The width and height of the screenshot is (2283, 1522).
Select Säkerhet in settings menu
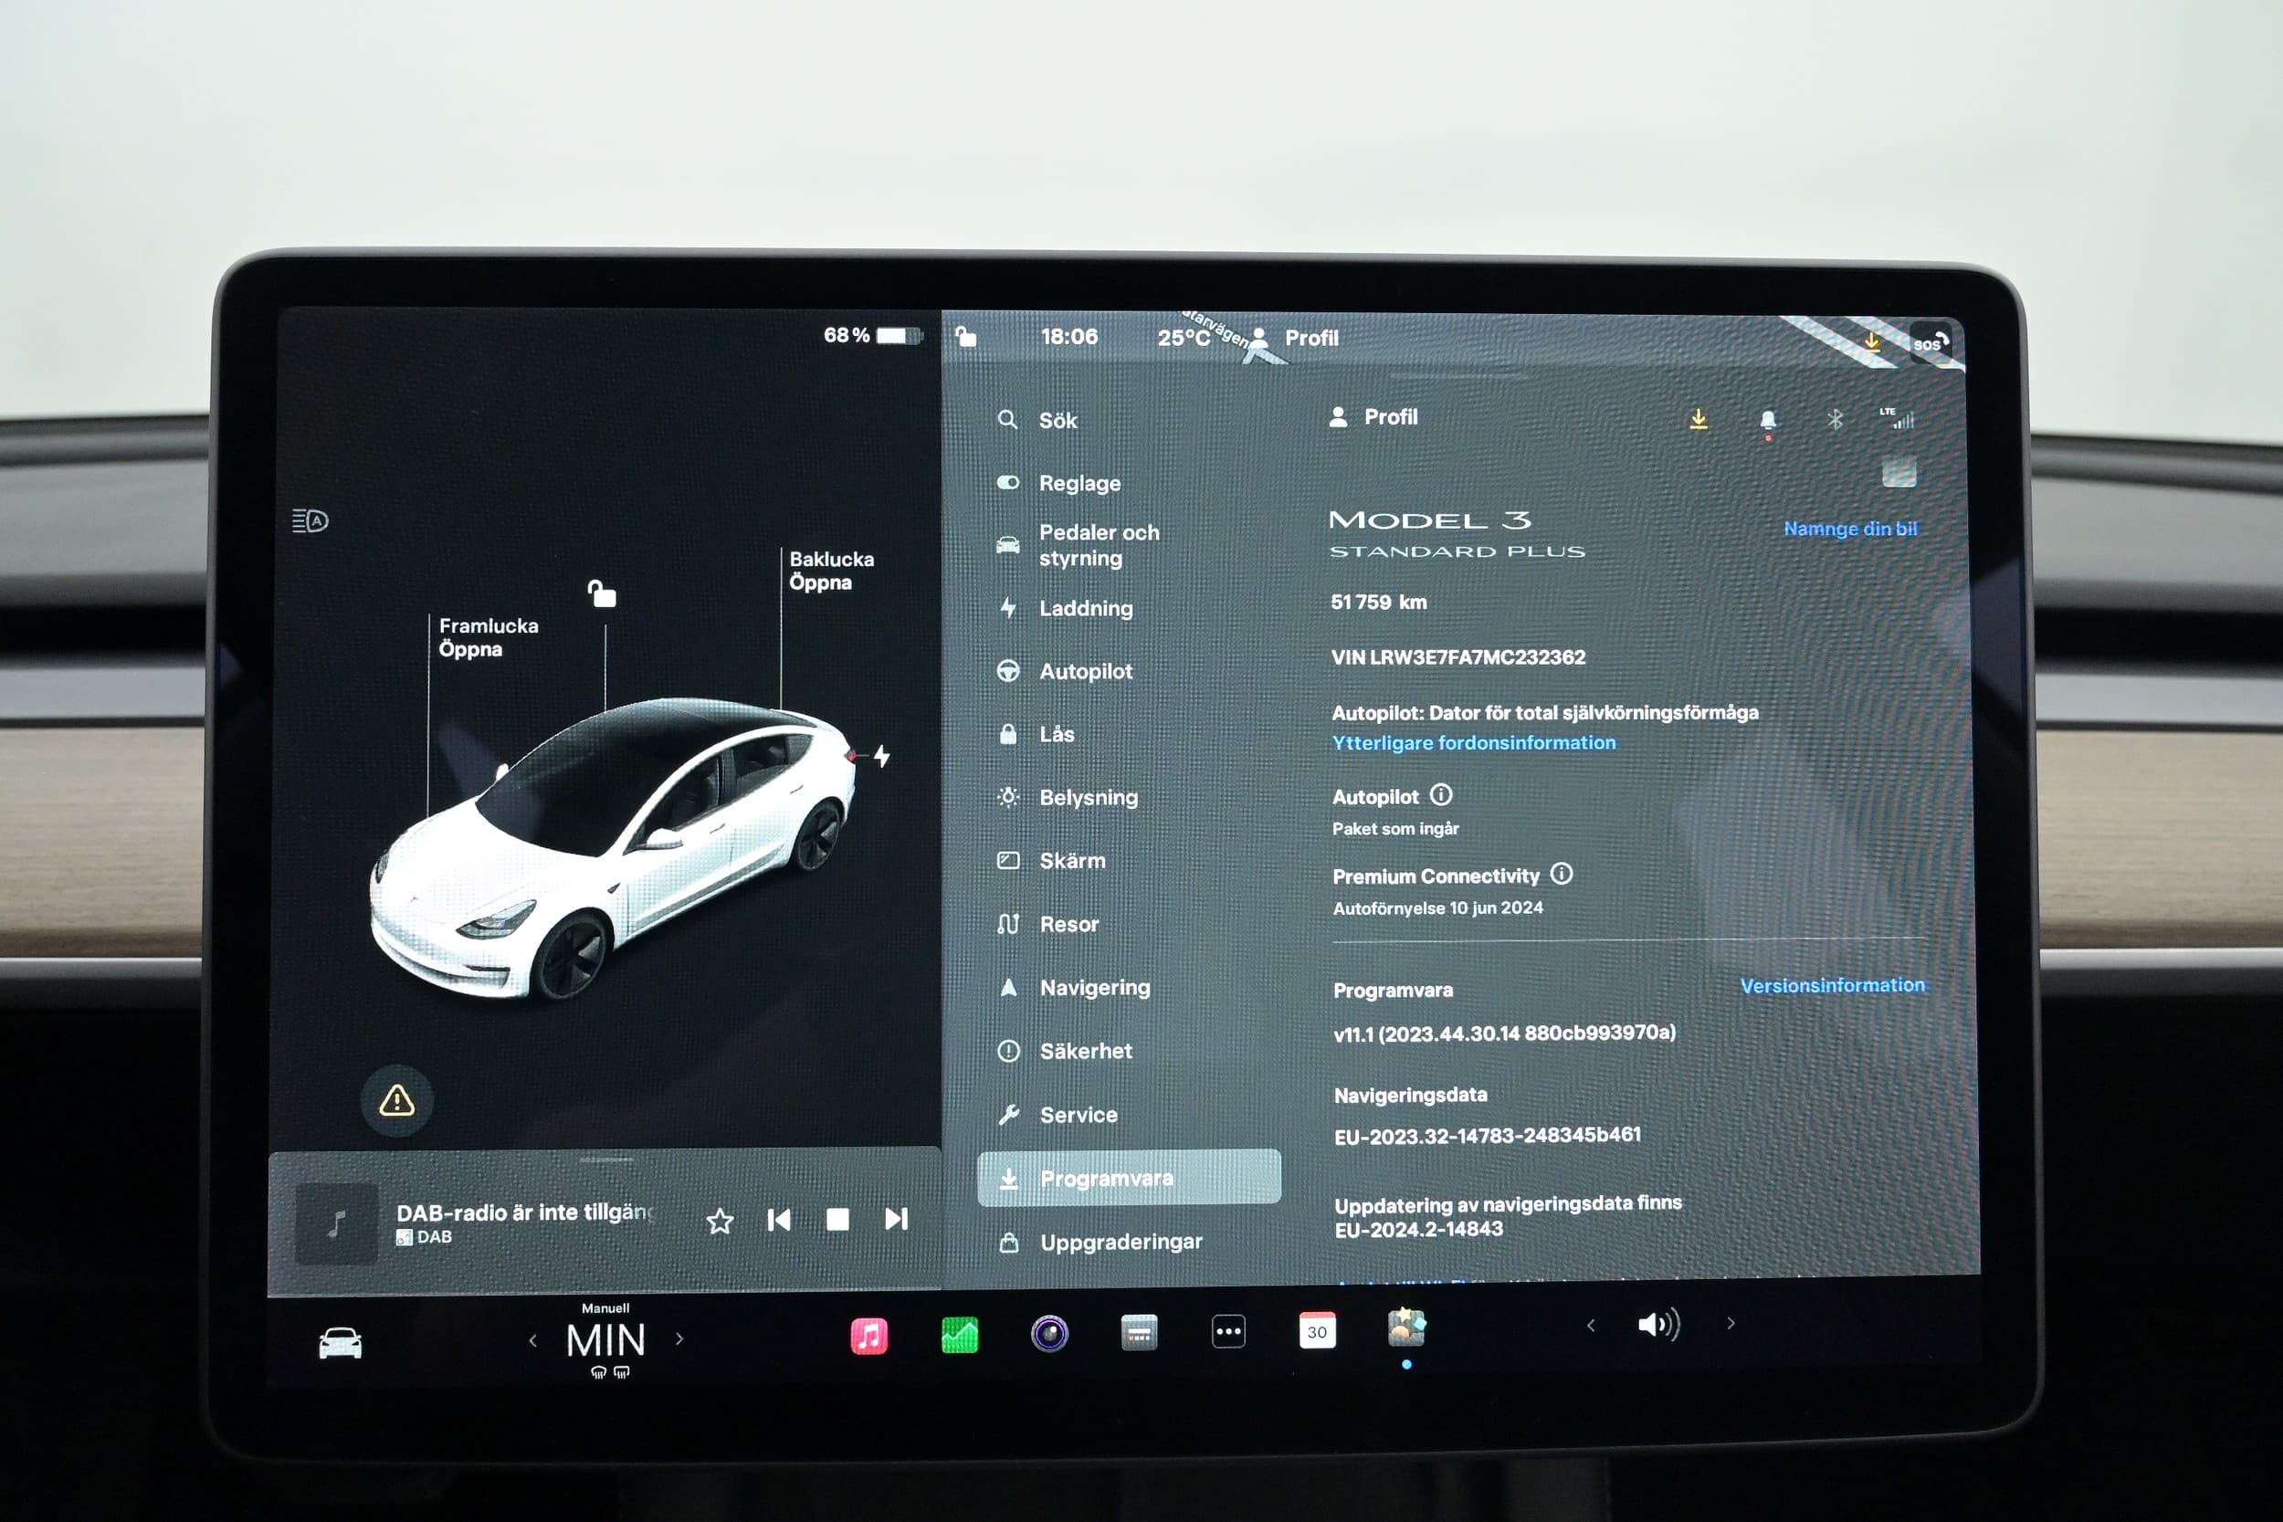click(x=1085, y=1051)
